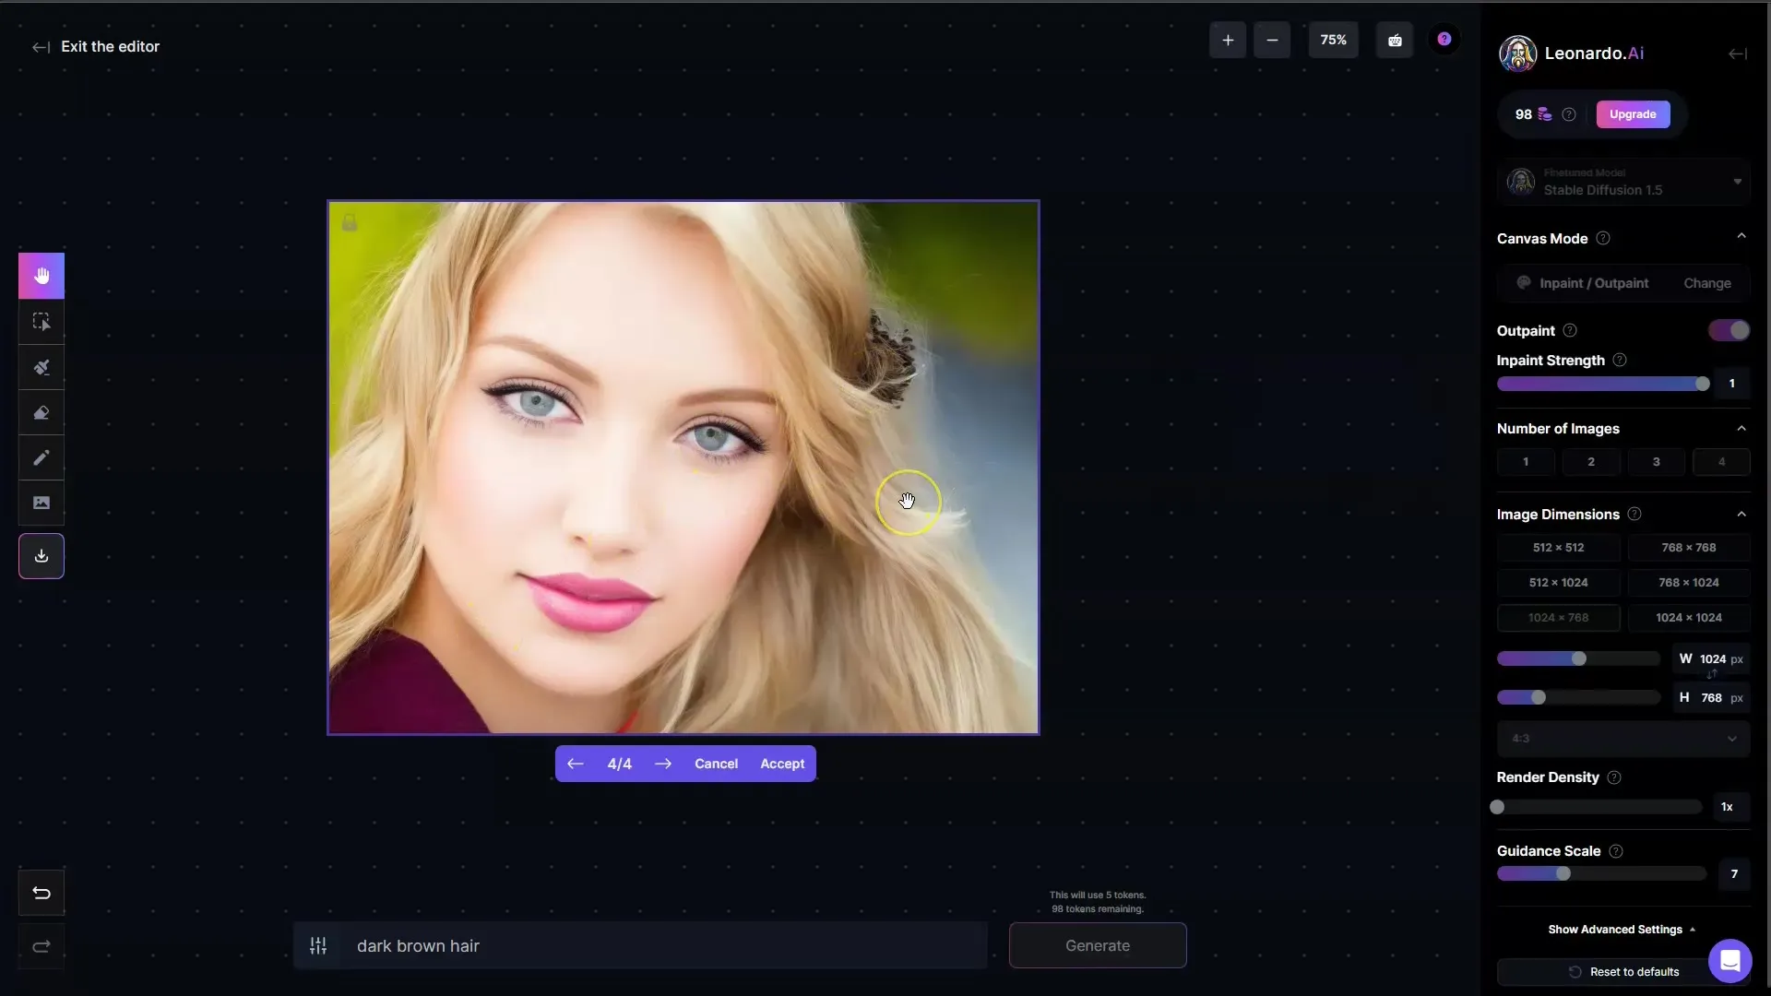Click the Download/Export icon
1771x996 pixels.
(x=42, y=557)
